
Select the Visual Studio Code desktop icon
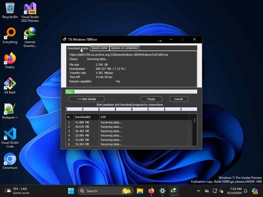click(10, 138)
